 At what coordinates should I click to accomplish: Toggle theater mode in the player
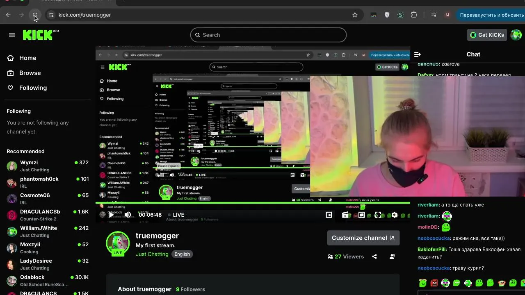361,215
